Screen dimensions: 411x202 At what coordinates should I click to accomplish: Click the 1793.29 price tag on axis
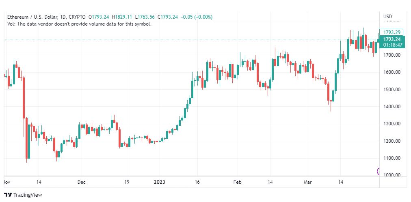coord(392,32)
